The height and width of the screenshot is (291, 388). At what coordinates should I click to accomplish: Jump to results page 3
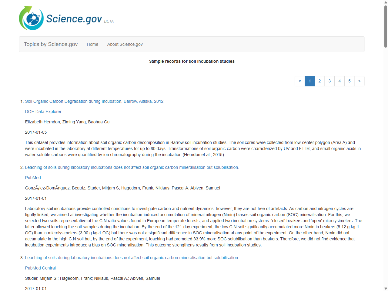pos(329,81)
